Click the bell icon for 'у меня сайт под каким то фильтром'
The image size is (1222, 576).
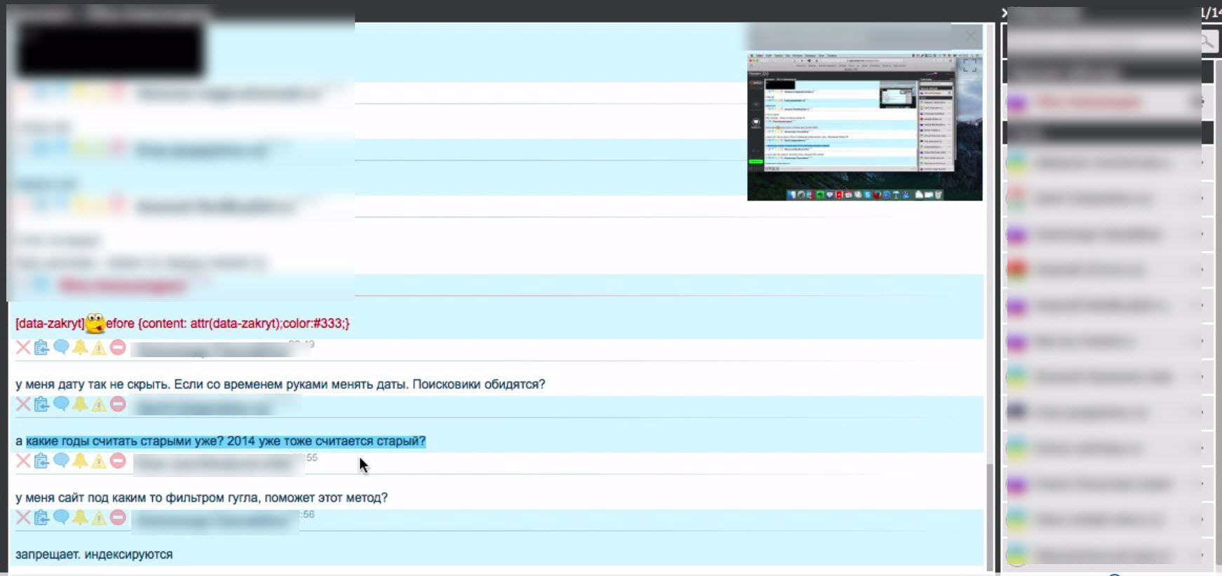click(80, 461)
